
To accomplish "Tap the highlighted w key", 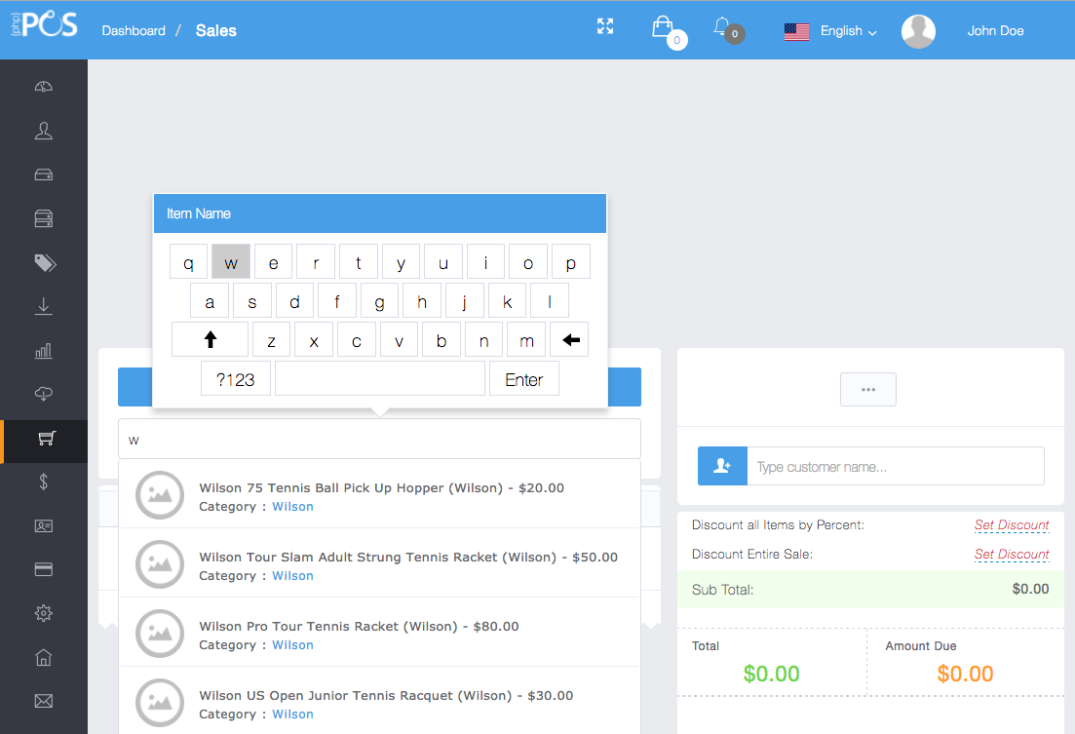I will pyautogui.click(x=230, y=262).
